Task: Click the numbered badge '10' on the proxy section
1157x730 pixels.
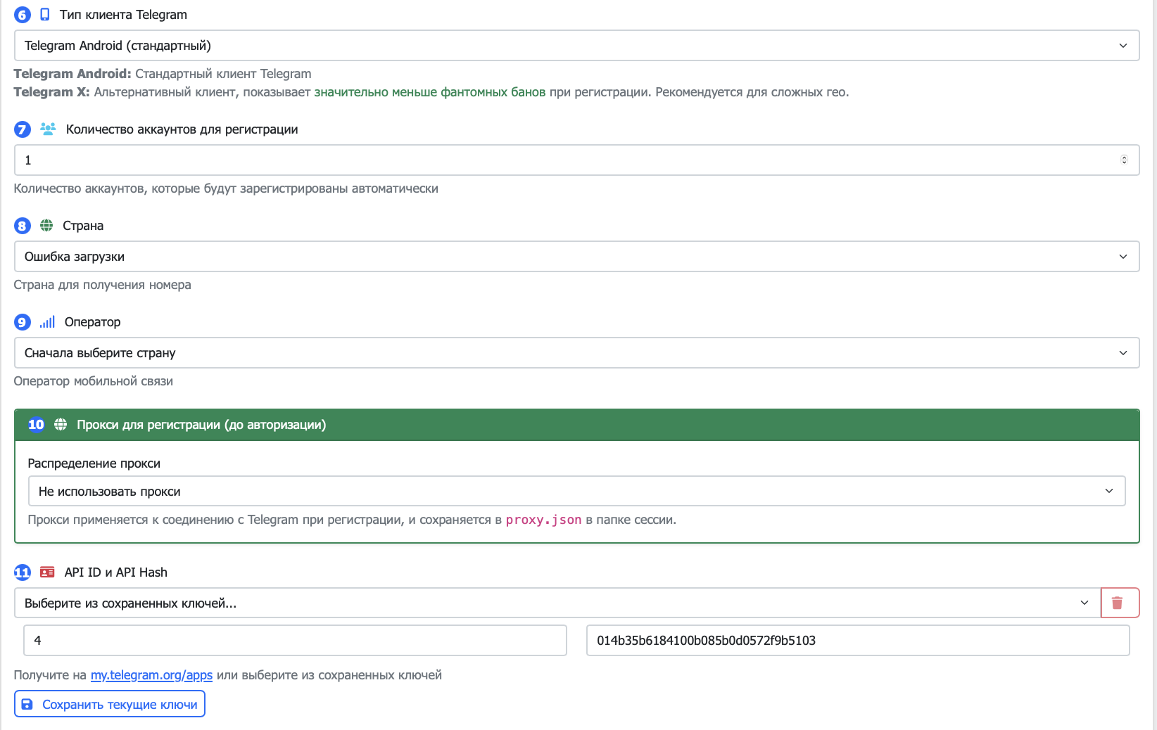Action: coord(35,425)
